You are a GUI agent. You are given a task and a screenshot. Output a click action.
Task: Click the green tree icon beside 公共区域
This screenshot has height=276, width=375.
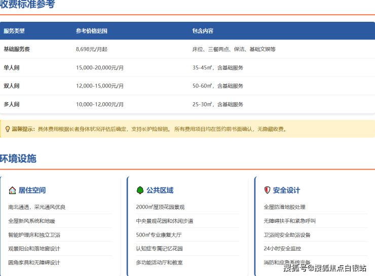tap(140, 190)
